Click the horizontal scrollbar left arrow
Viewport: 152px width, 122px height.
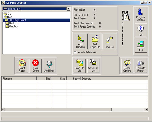[3, 109]
